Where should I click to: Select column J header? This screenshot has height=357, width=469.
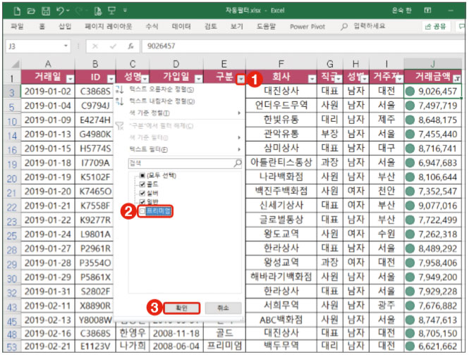[x=432, y=64]
